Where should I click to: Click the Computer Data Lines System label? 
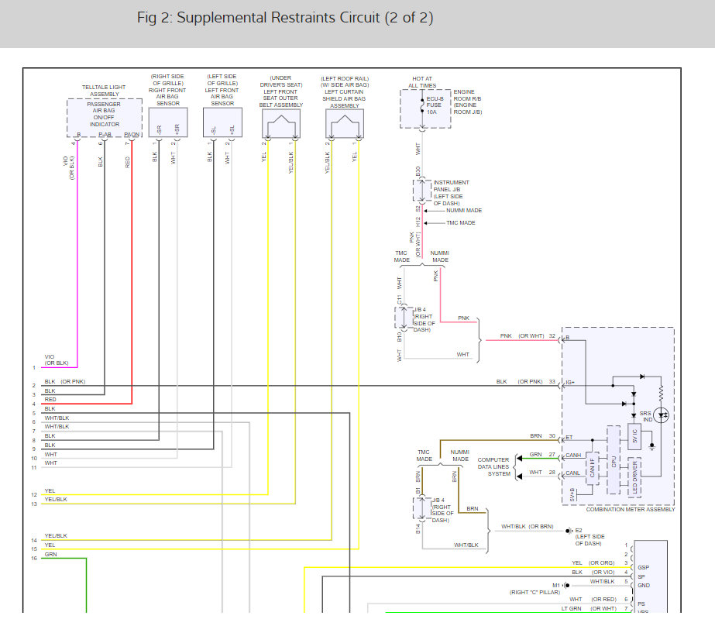click(x=493, y=466)
